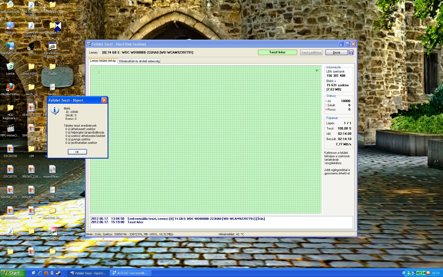Viewport: 443px width, 277px height.
Task: Click Internet Explorer quick launch icon
Action: [40, 273]
